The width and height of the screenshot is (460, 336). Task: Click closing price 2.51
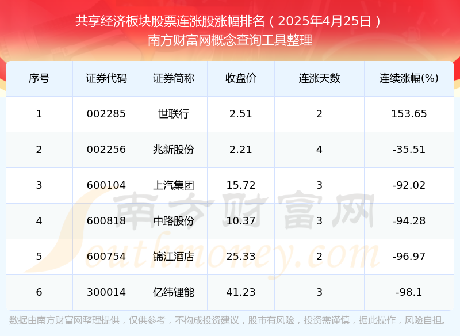[x=241, y=114]
